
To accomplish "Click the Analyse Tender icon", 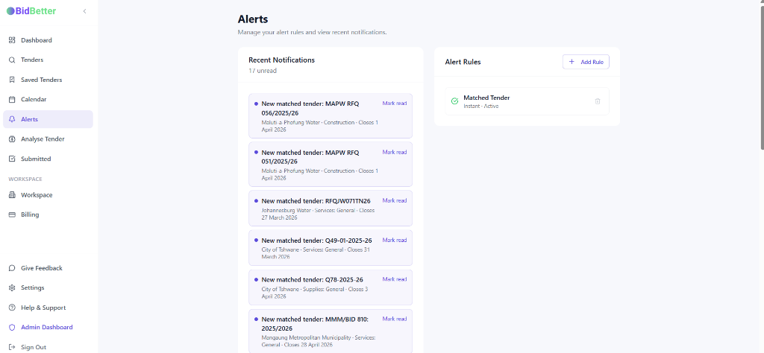I will click(x=12, y=139).
